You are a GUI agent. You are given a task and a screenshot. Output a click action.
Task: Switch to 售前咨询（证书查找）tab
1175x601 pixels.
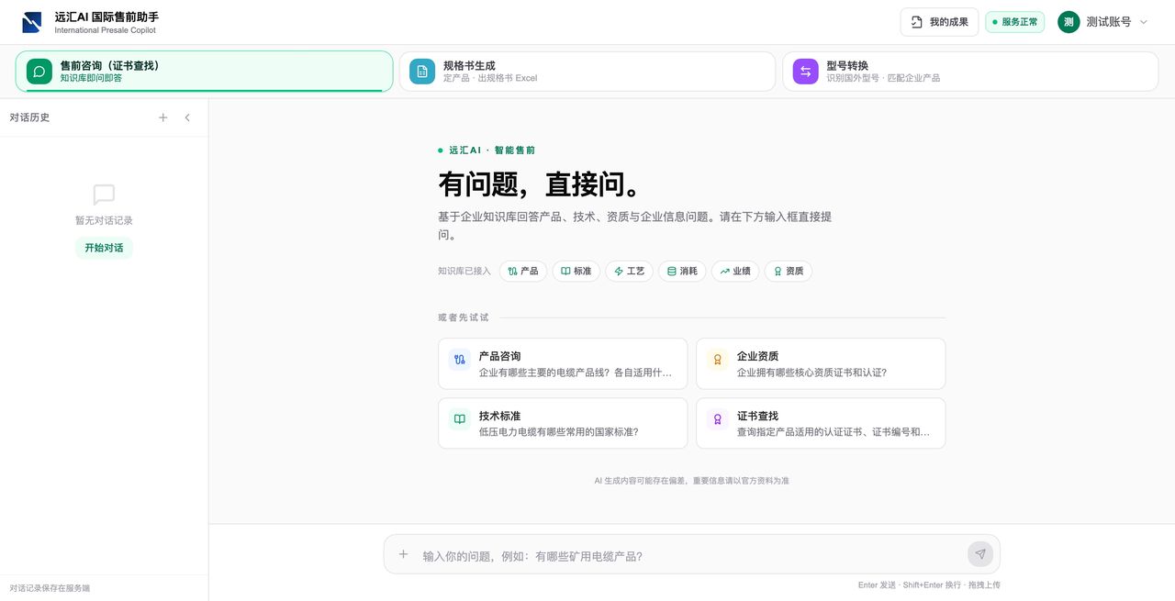tap(204, 72)
